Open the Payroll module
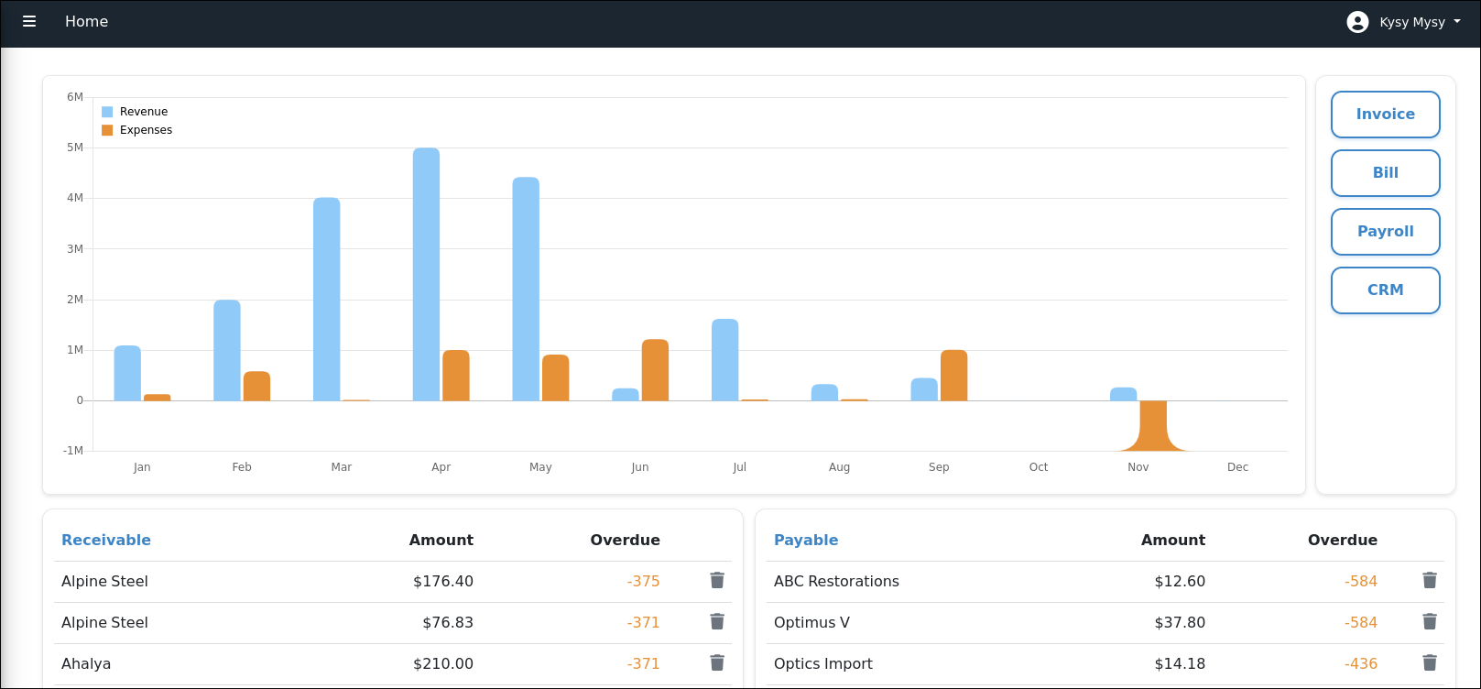This screenshot has width=1481, height=689. 1385,232
